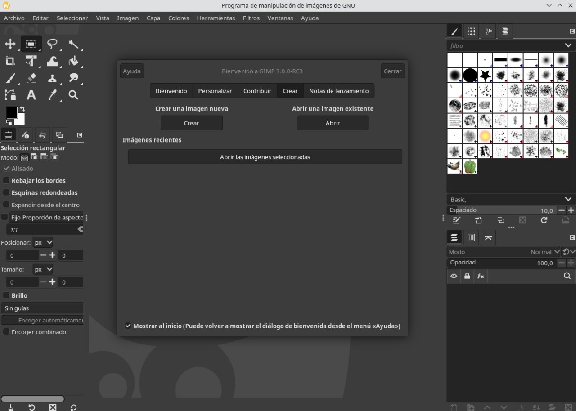
Task: Expand the filtro brushes dropdown
Action: (x=568, y=45)
